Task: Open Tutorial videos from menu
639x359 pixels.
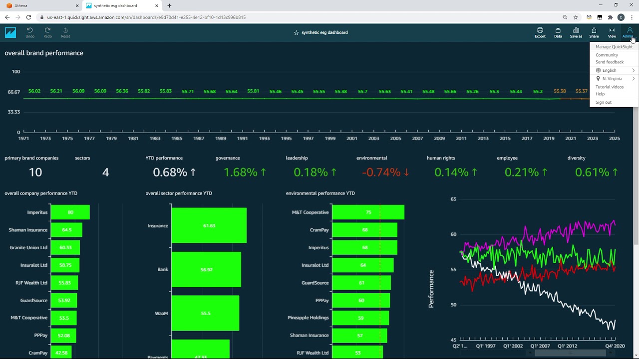Action: click(x=610, y=87)
